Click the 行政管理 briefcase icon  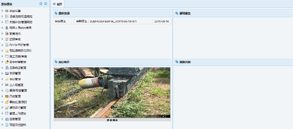(7, 96)
